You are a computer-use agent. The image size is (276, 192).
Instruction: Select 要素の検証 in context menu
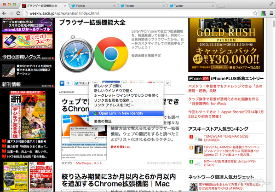(126, 121)
